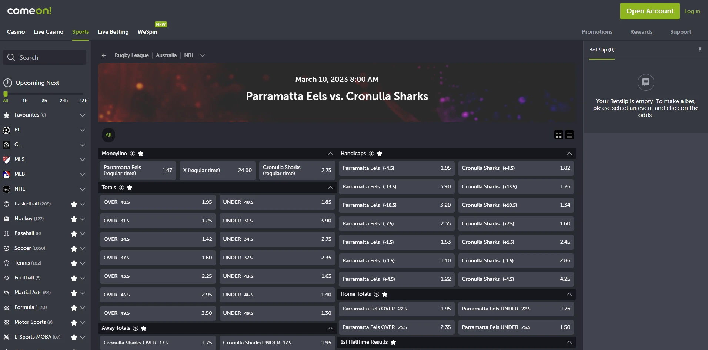Collapse the Moneyline section

point(330,154)
